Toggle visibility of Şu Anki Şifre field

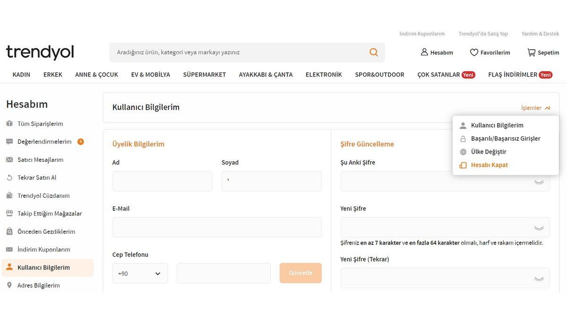click(x=539, y=181)
